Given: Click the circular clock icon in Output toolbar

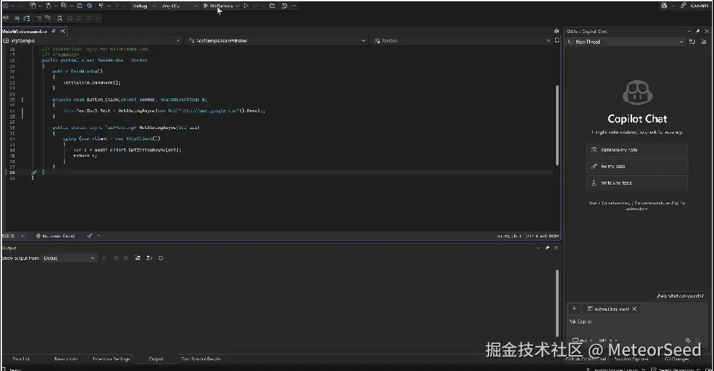Looking at the screenshot, I should point(161,258).
